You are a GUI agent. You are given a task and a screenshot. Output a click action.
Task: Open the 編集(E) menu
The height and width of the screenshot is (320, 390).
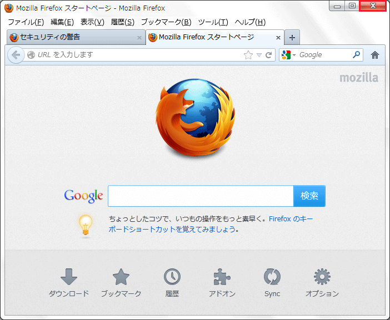pos(62,22)
